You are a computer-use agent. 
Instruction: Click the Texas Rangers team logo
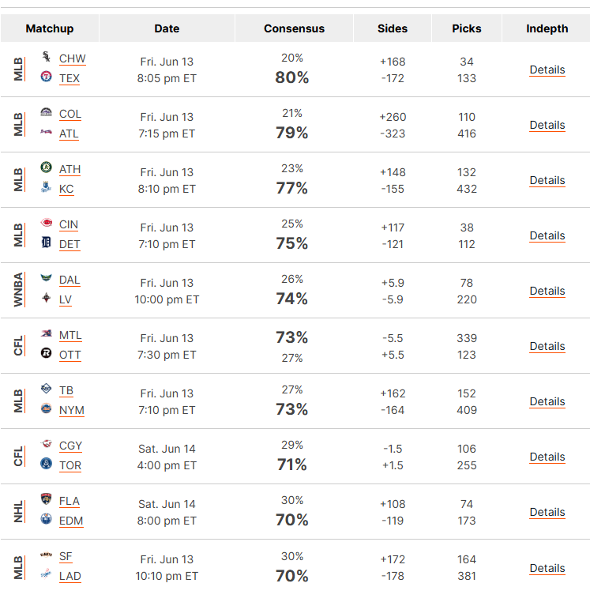(46, 77)
